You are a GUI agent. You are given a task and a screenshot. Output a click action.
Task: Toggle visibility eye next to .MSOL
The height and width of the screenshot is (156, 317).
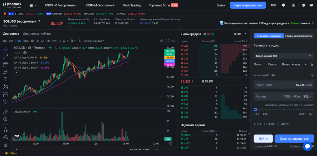pyautogui.click(x=25, y=53)
